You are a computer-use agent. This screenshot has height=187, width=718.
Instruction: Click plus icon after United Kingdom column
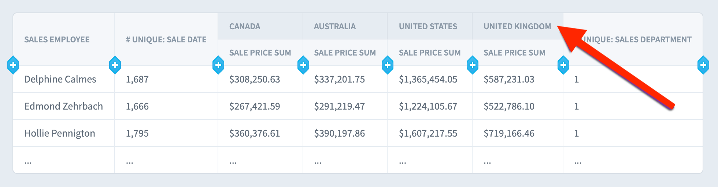563,65
